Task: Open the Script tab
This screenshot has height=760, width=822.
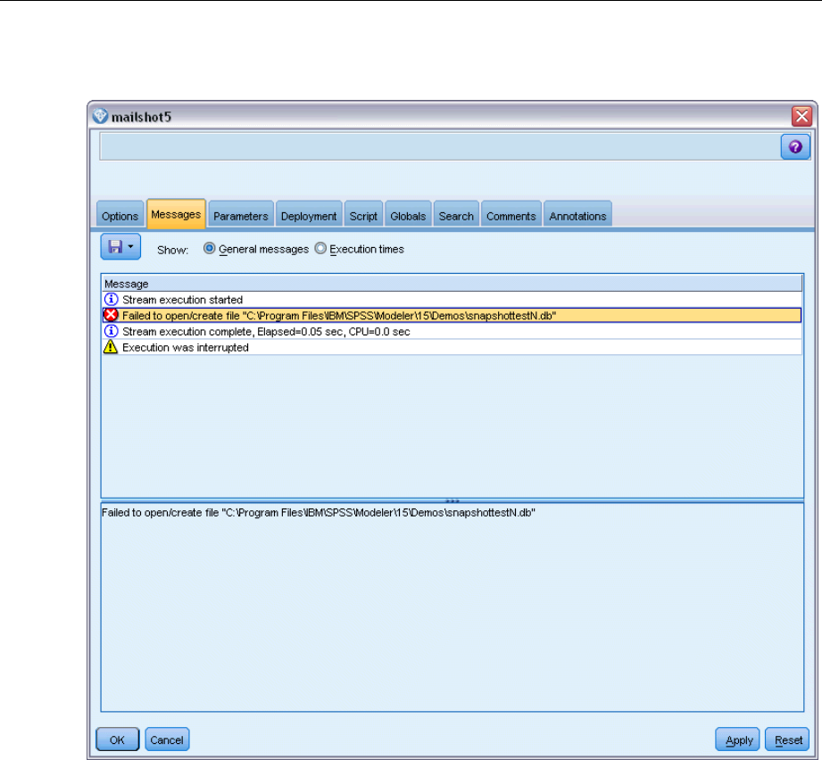Action: pos(363,216)
